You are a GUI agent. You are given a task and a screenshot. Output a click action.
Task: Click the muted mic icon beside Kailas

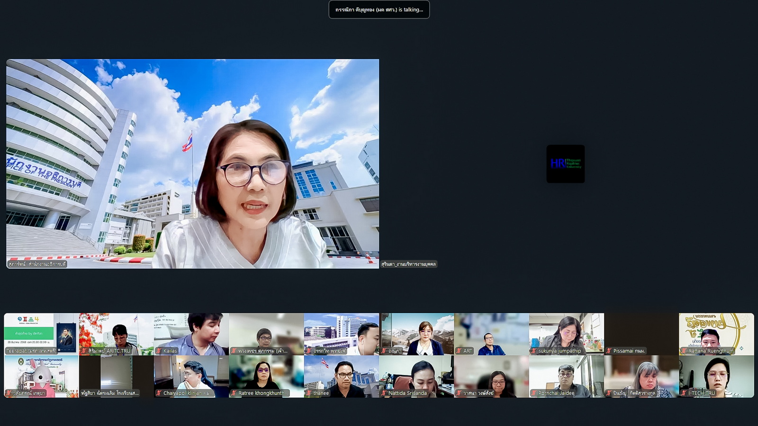tap(159, 351)
